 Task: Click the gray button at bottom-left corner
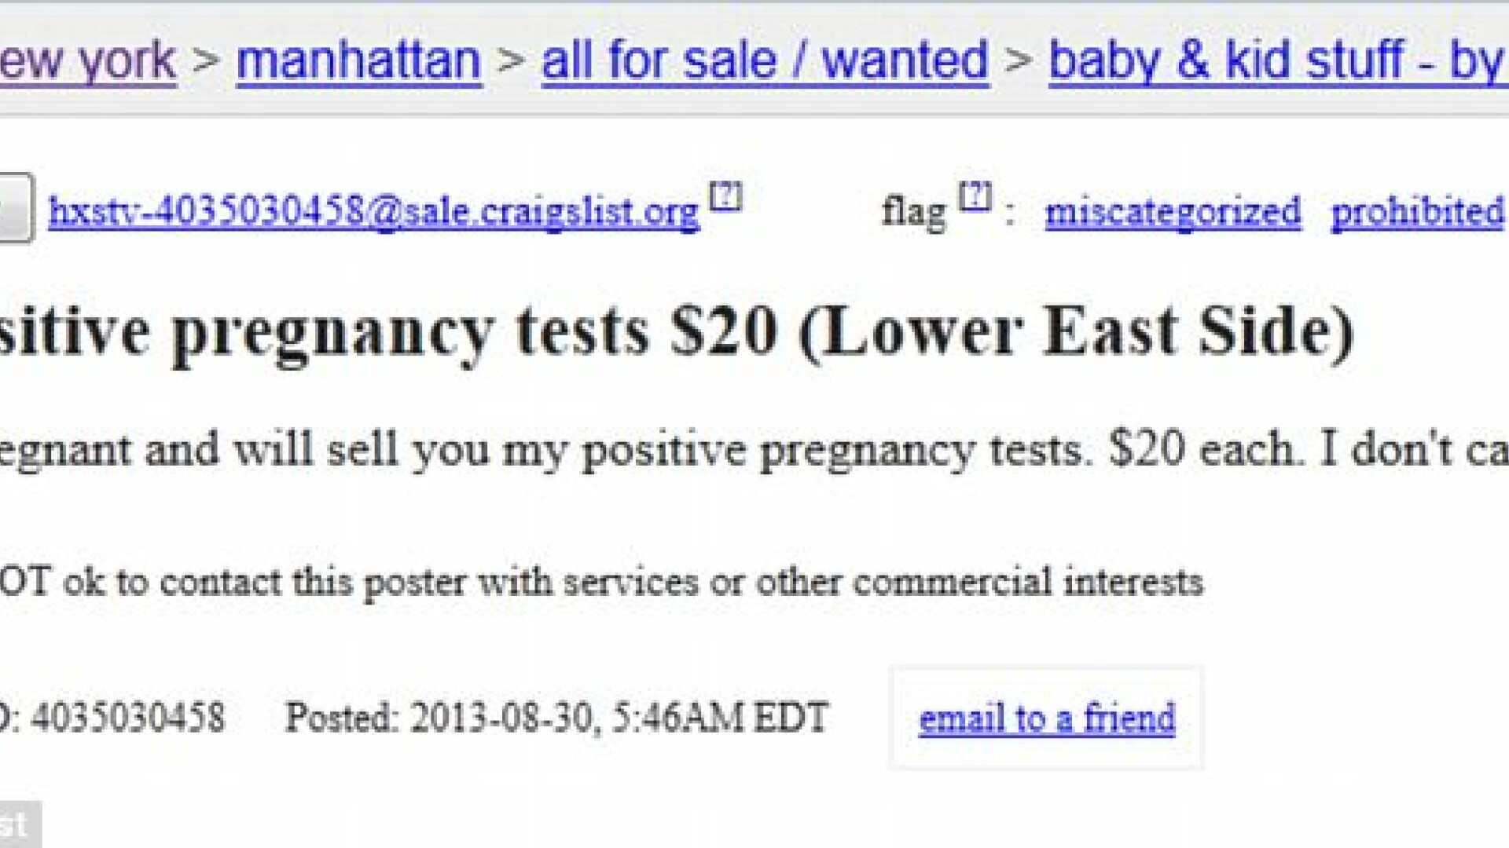click(19, 824)
